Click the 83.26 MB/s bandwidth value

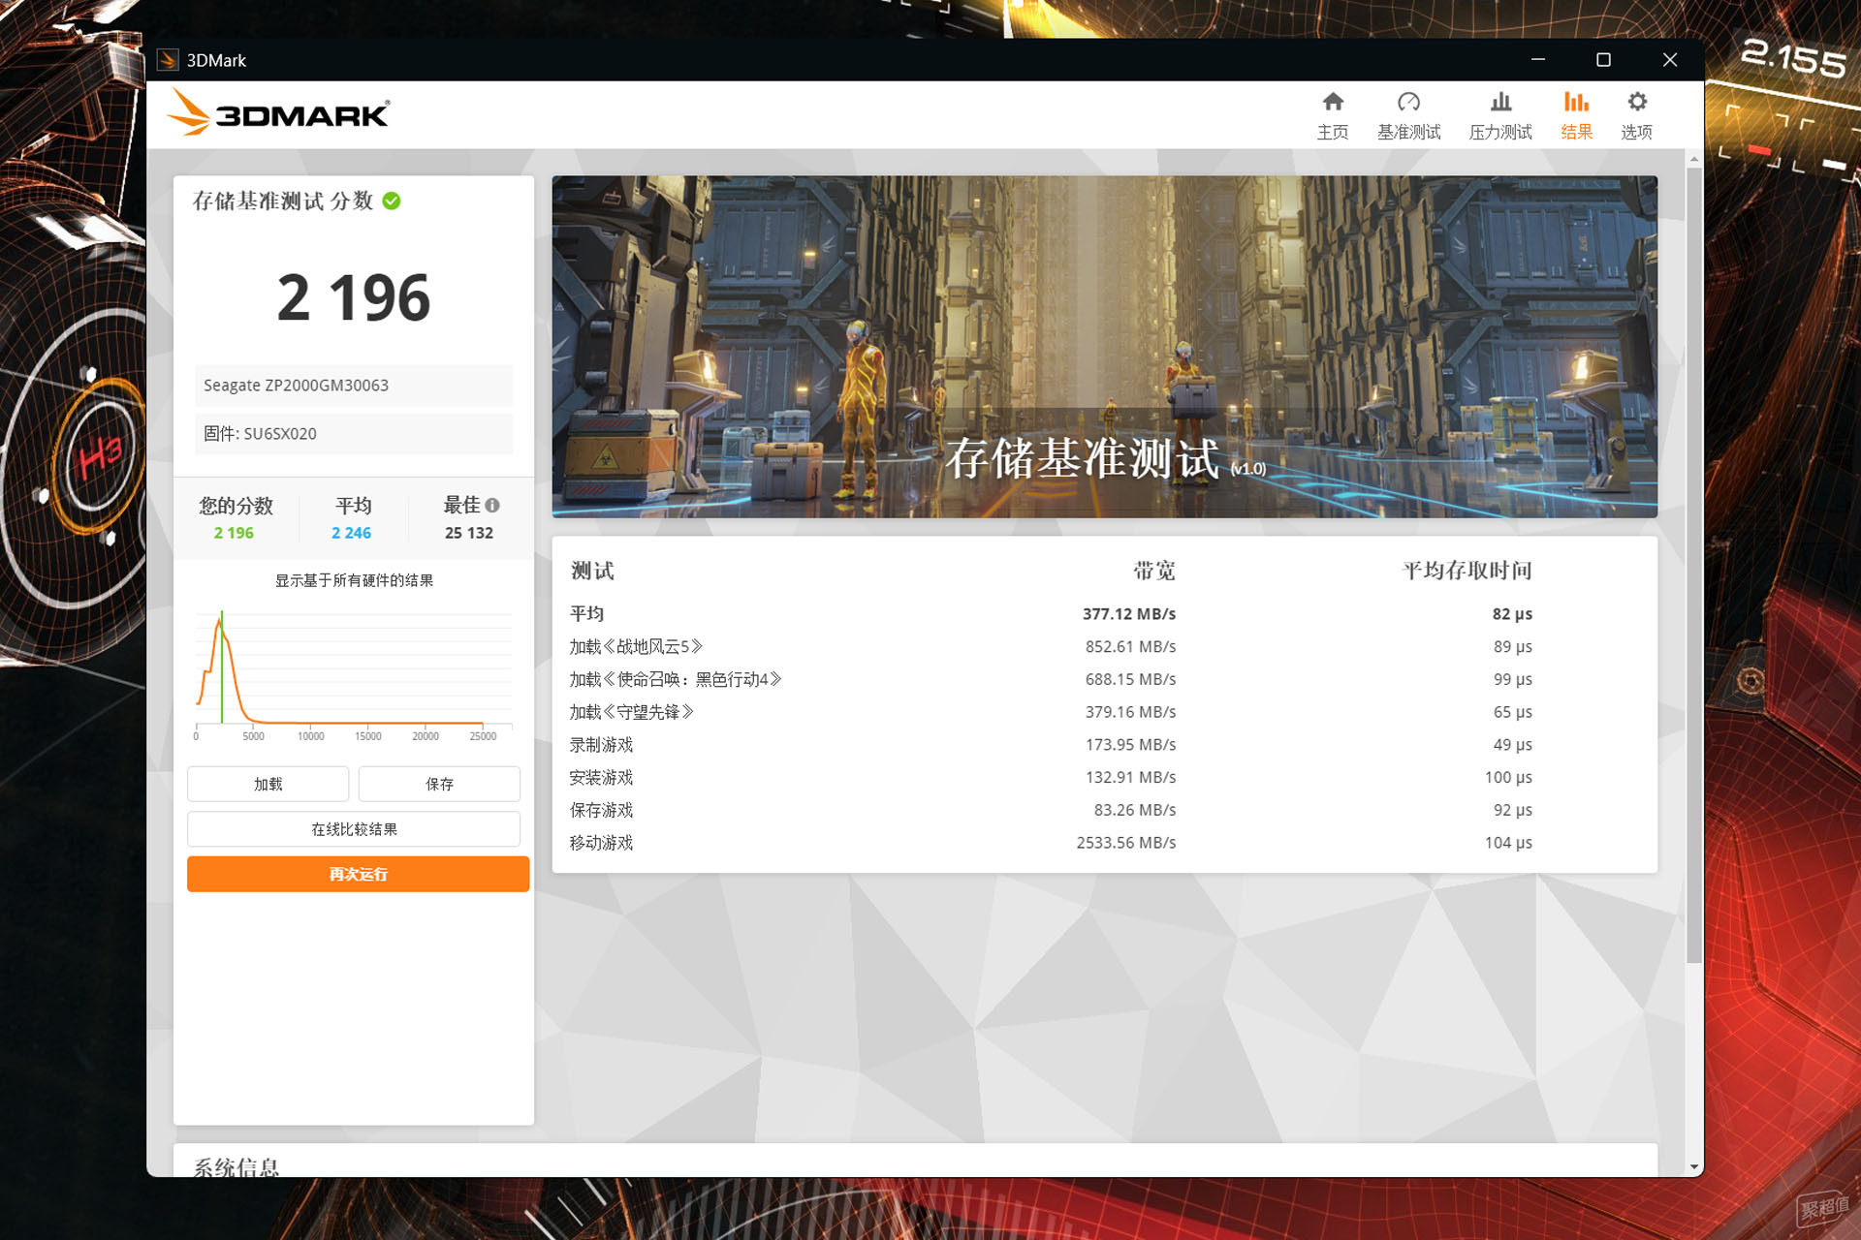click(1135, 810)
